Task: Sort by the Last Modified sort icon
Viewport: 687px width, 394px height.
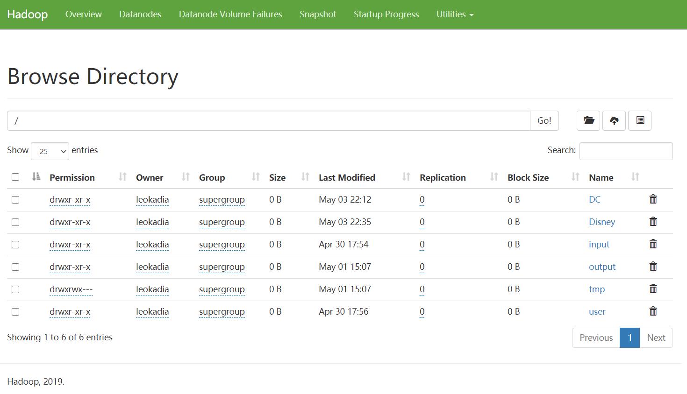Action: tap(406, 177)
